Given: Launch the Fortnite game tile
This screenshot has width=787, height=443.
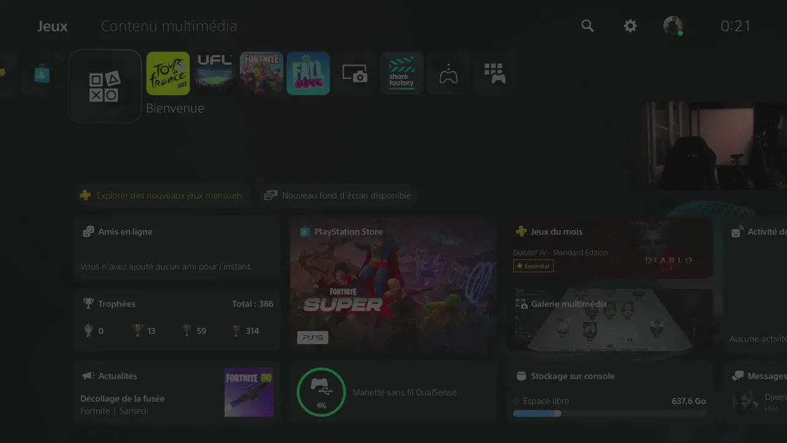Looking at the screenshot, I should pyautogui.click(x=261, y=73).
